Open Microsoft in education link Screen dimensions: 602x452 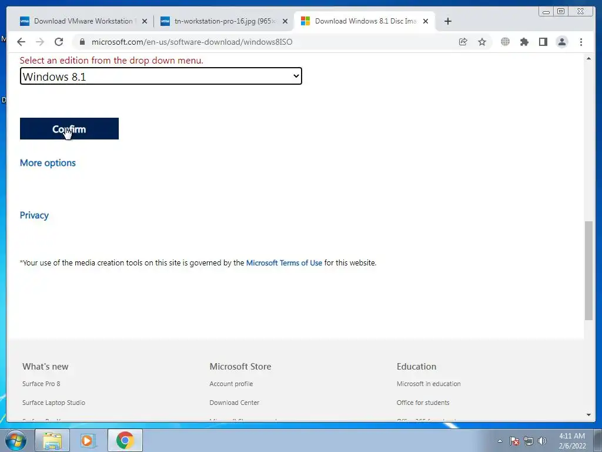tap(429, 384)
